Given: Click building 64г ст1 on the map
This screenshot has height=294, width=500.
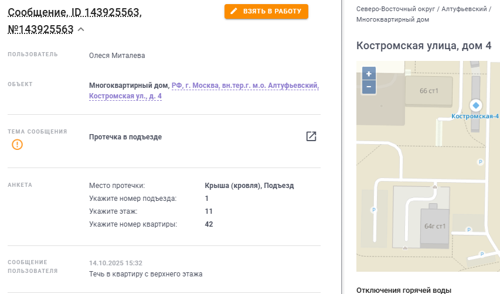Looking at the screenshot, I should 435,225.
